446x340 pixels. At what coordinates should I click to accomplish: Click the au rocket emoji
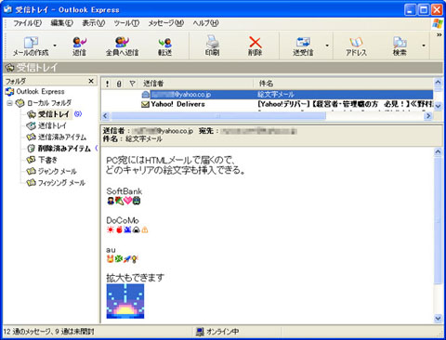tap(127, 259)
